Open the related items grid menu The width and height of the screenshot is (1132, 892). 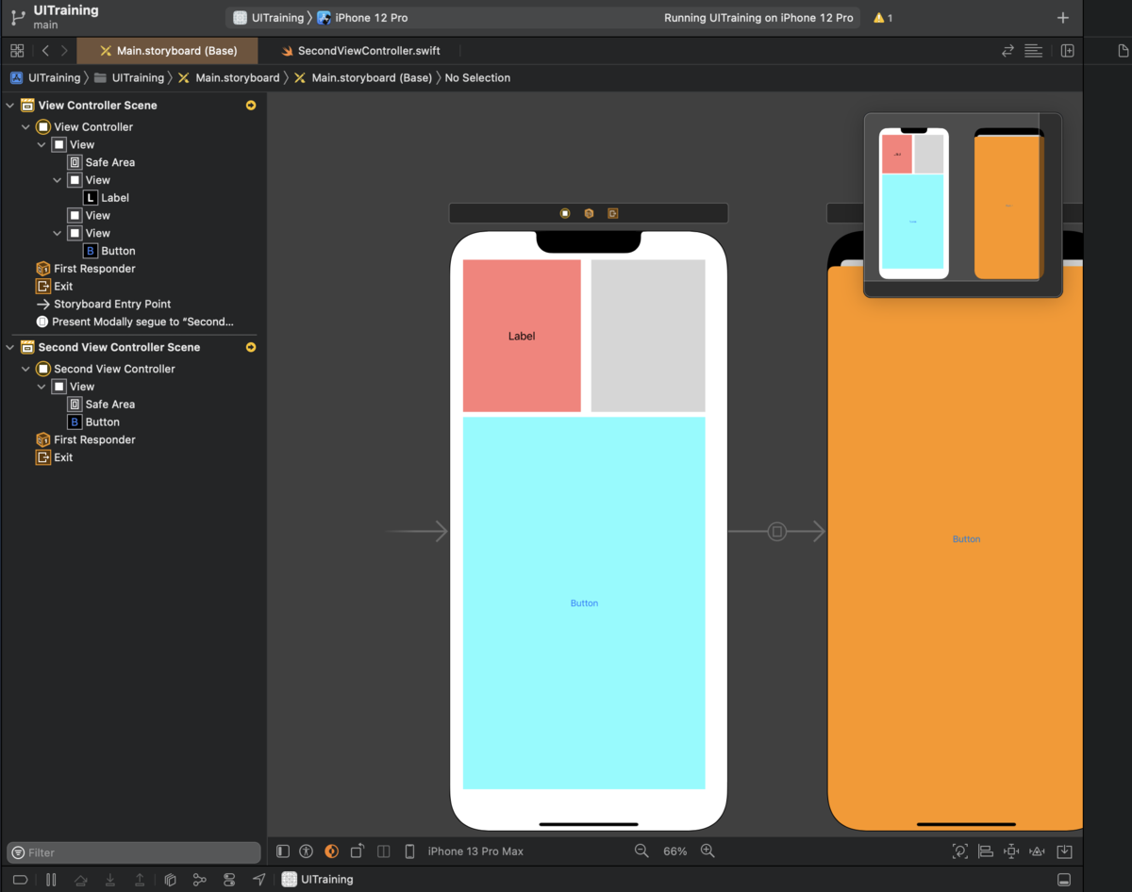17,51
